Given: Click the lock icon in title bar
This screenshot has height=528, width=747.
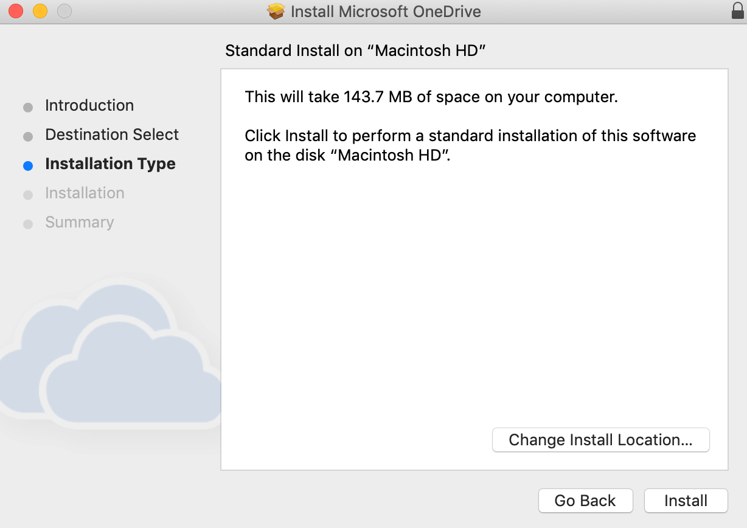Looking at the screenshot, I should coord(737,11).
